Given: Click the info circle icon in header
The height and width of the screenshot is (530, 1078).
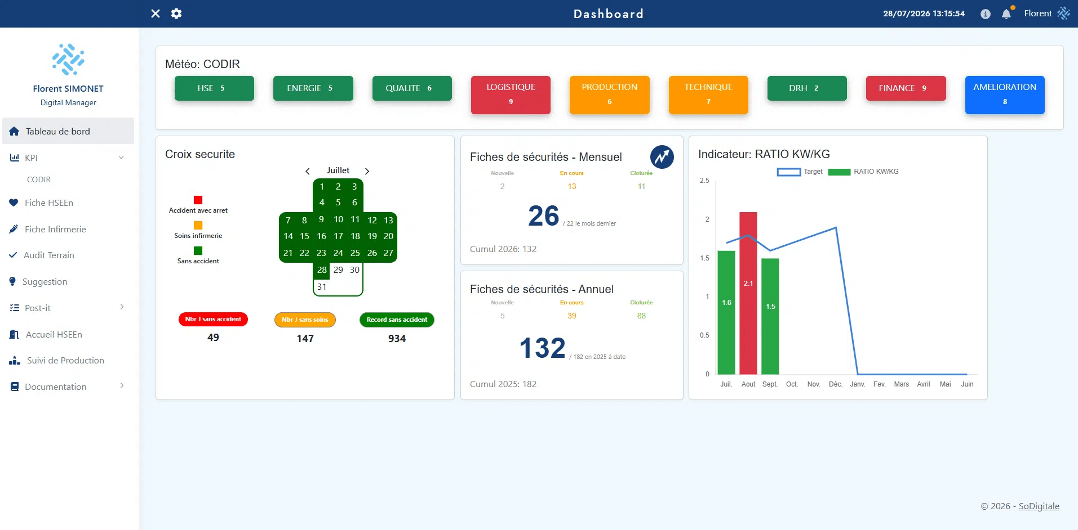Looking at the screenshot, I should (986, 14).
